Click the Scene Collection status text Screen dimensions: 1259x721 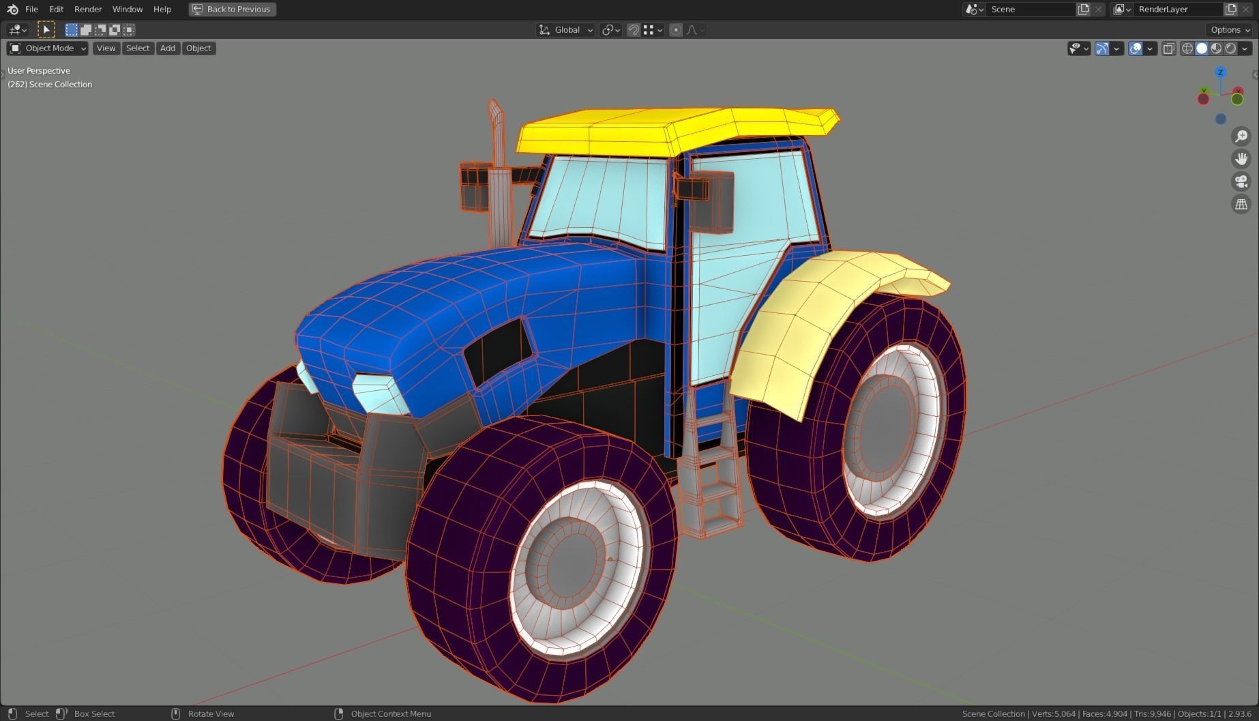click(993, 713)
